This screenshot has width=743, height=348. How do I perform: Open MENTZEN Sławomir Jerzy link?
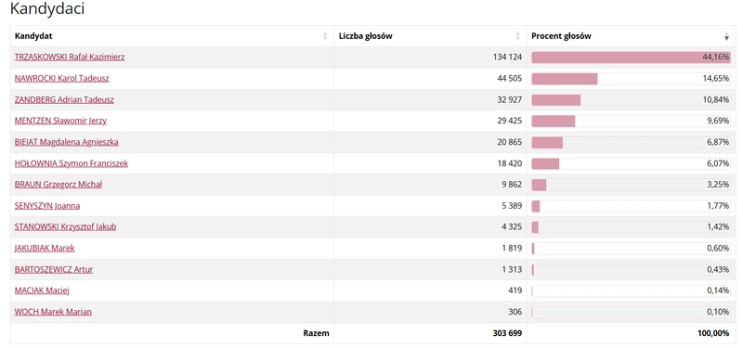coord(60,121)
